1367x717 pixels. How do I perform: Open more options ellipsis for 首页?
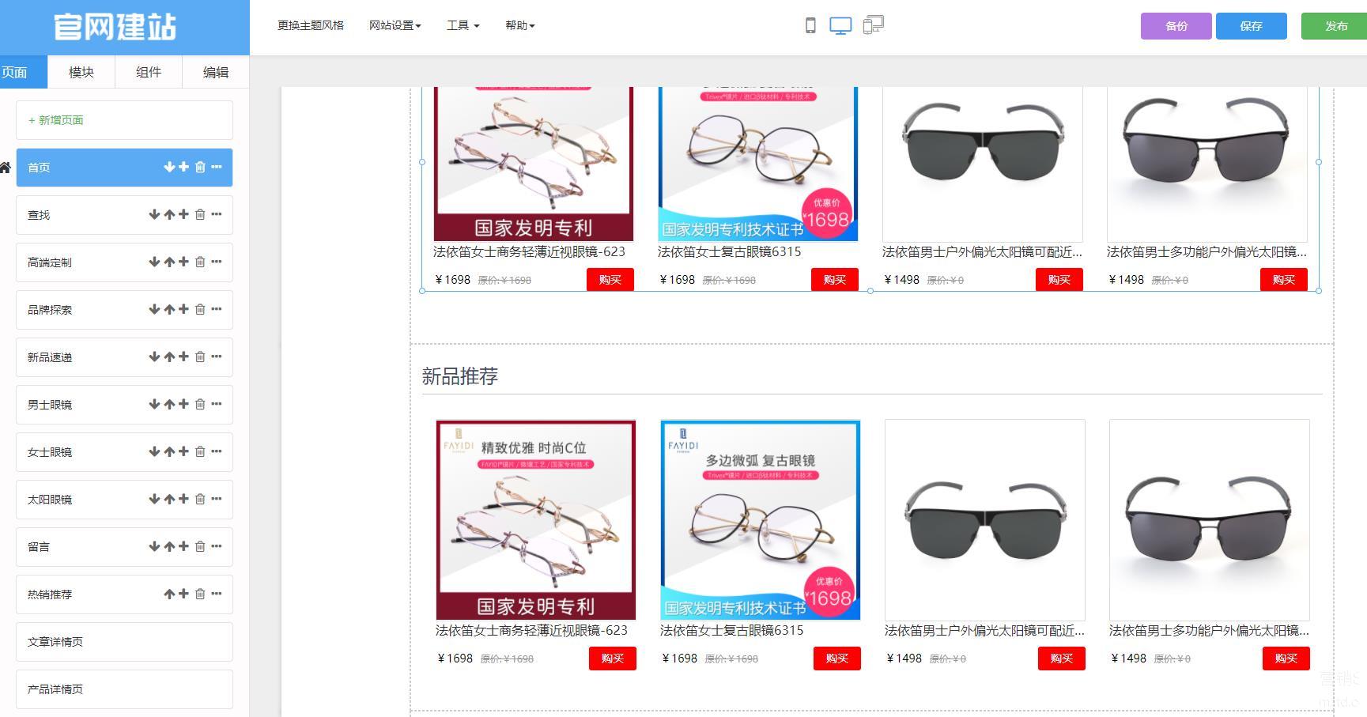tap(217, 167)
